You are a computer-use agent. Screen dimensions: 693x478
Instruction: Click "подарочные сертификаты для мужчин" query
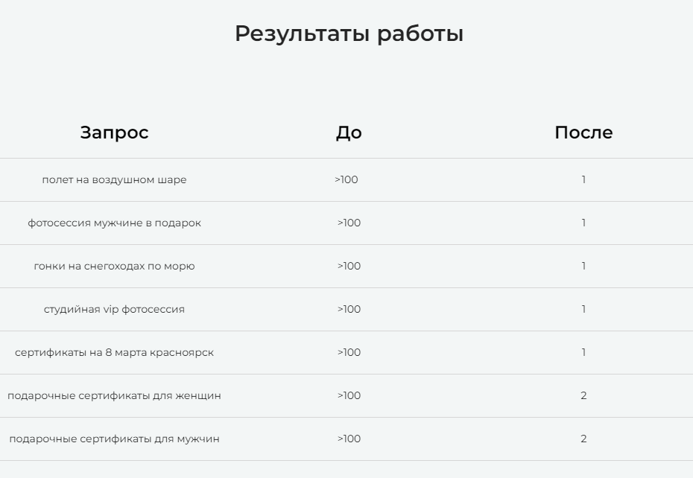pos(114,439)
